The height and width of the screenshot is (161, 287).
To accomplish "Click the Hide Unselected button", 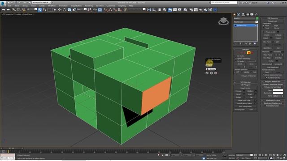I will [273, 67].
